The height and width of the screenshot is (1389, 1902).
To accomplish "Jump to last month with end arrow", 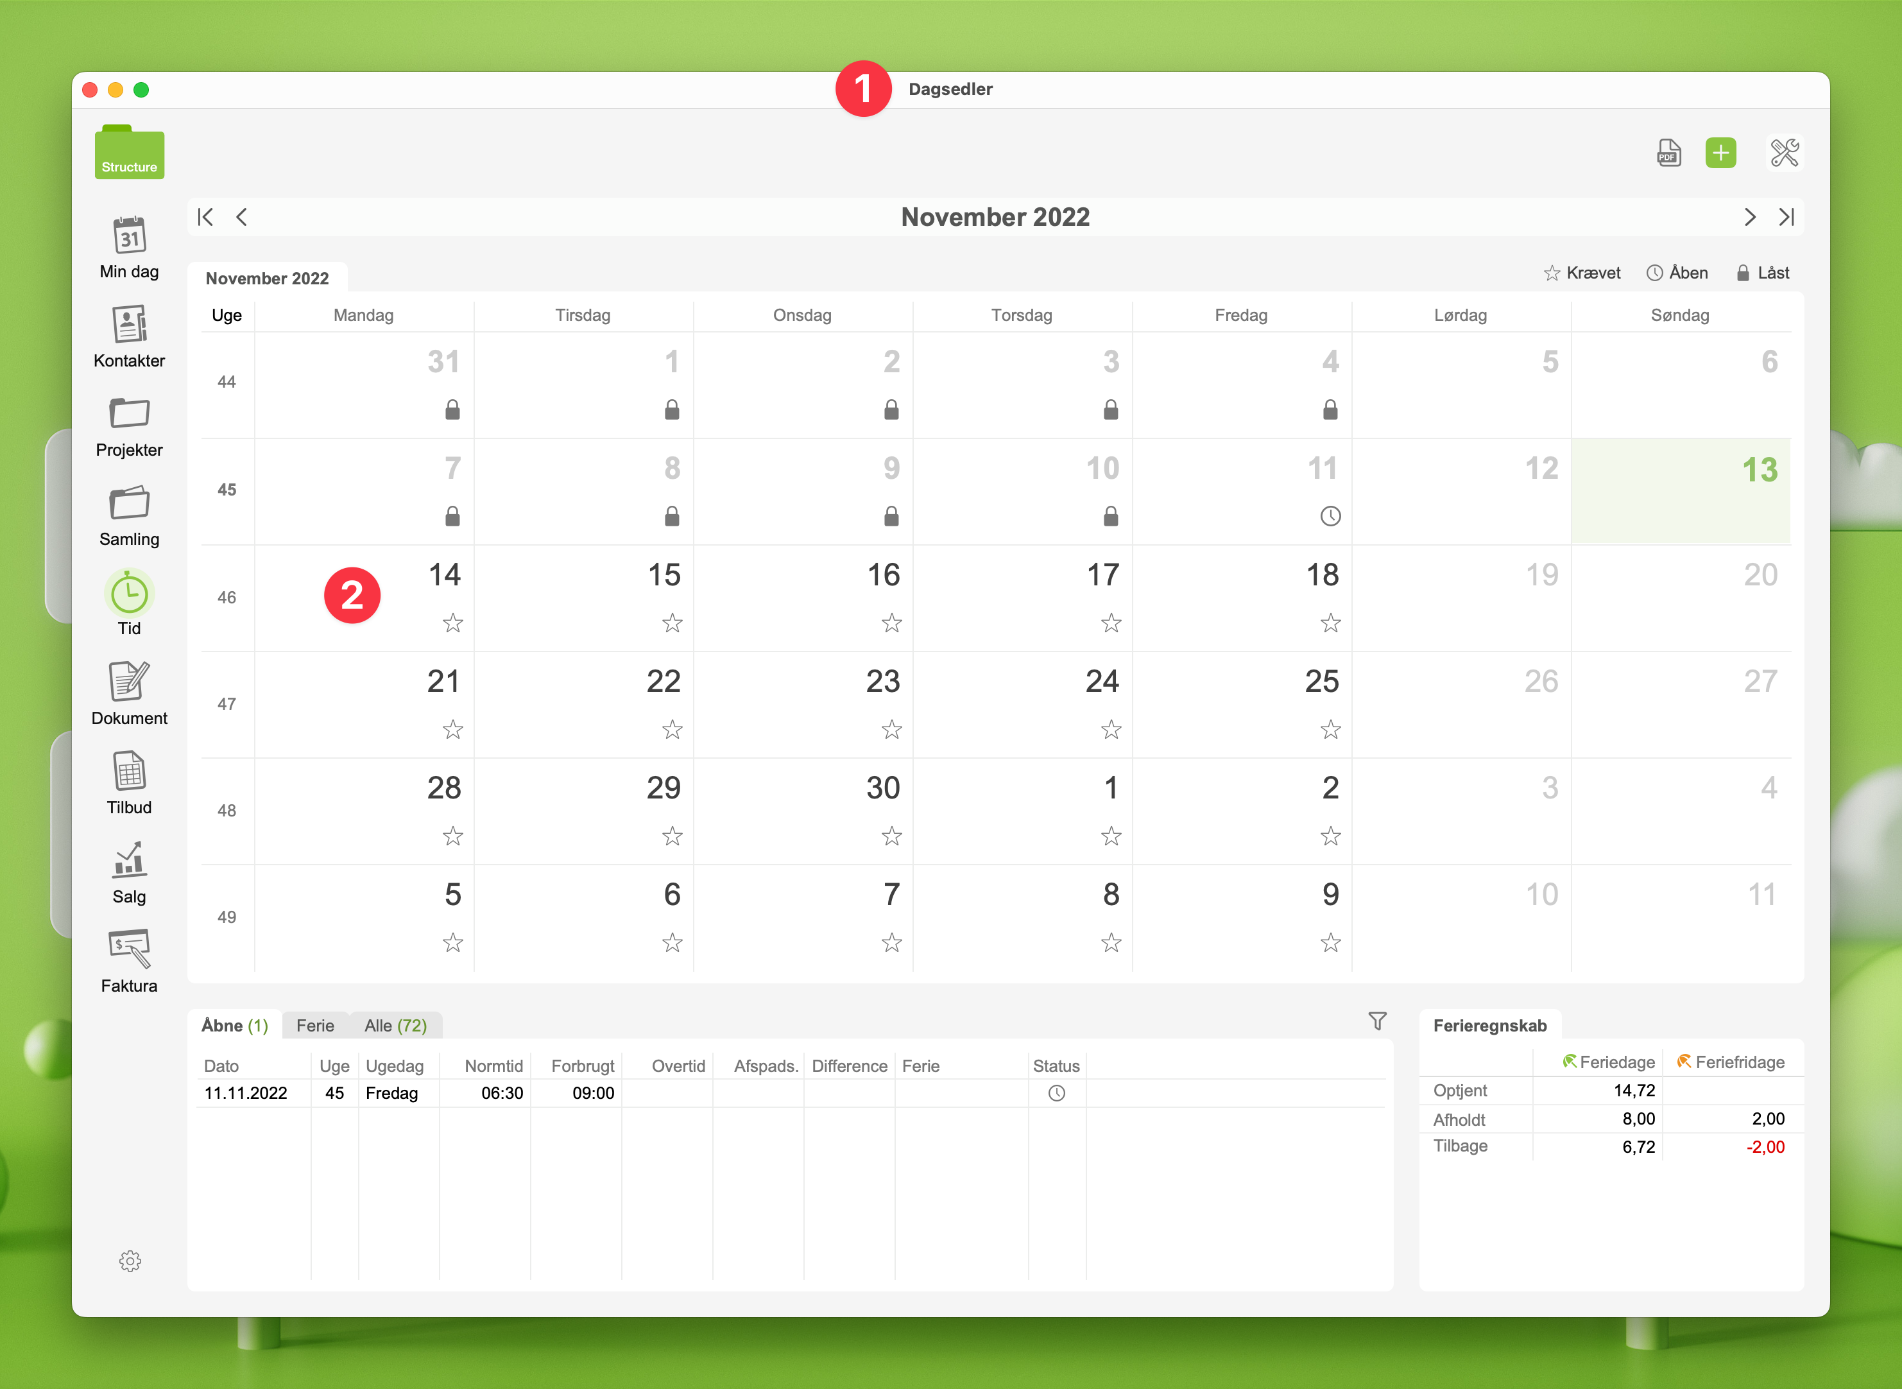I will tap(1787, 218).
